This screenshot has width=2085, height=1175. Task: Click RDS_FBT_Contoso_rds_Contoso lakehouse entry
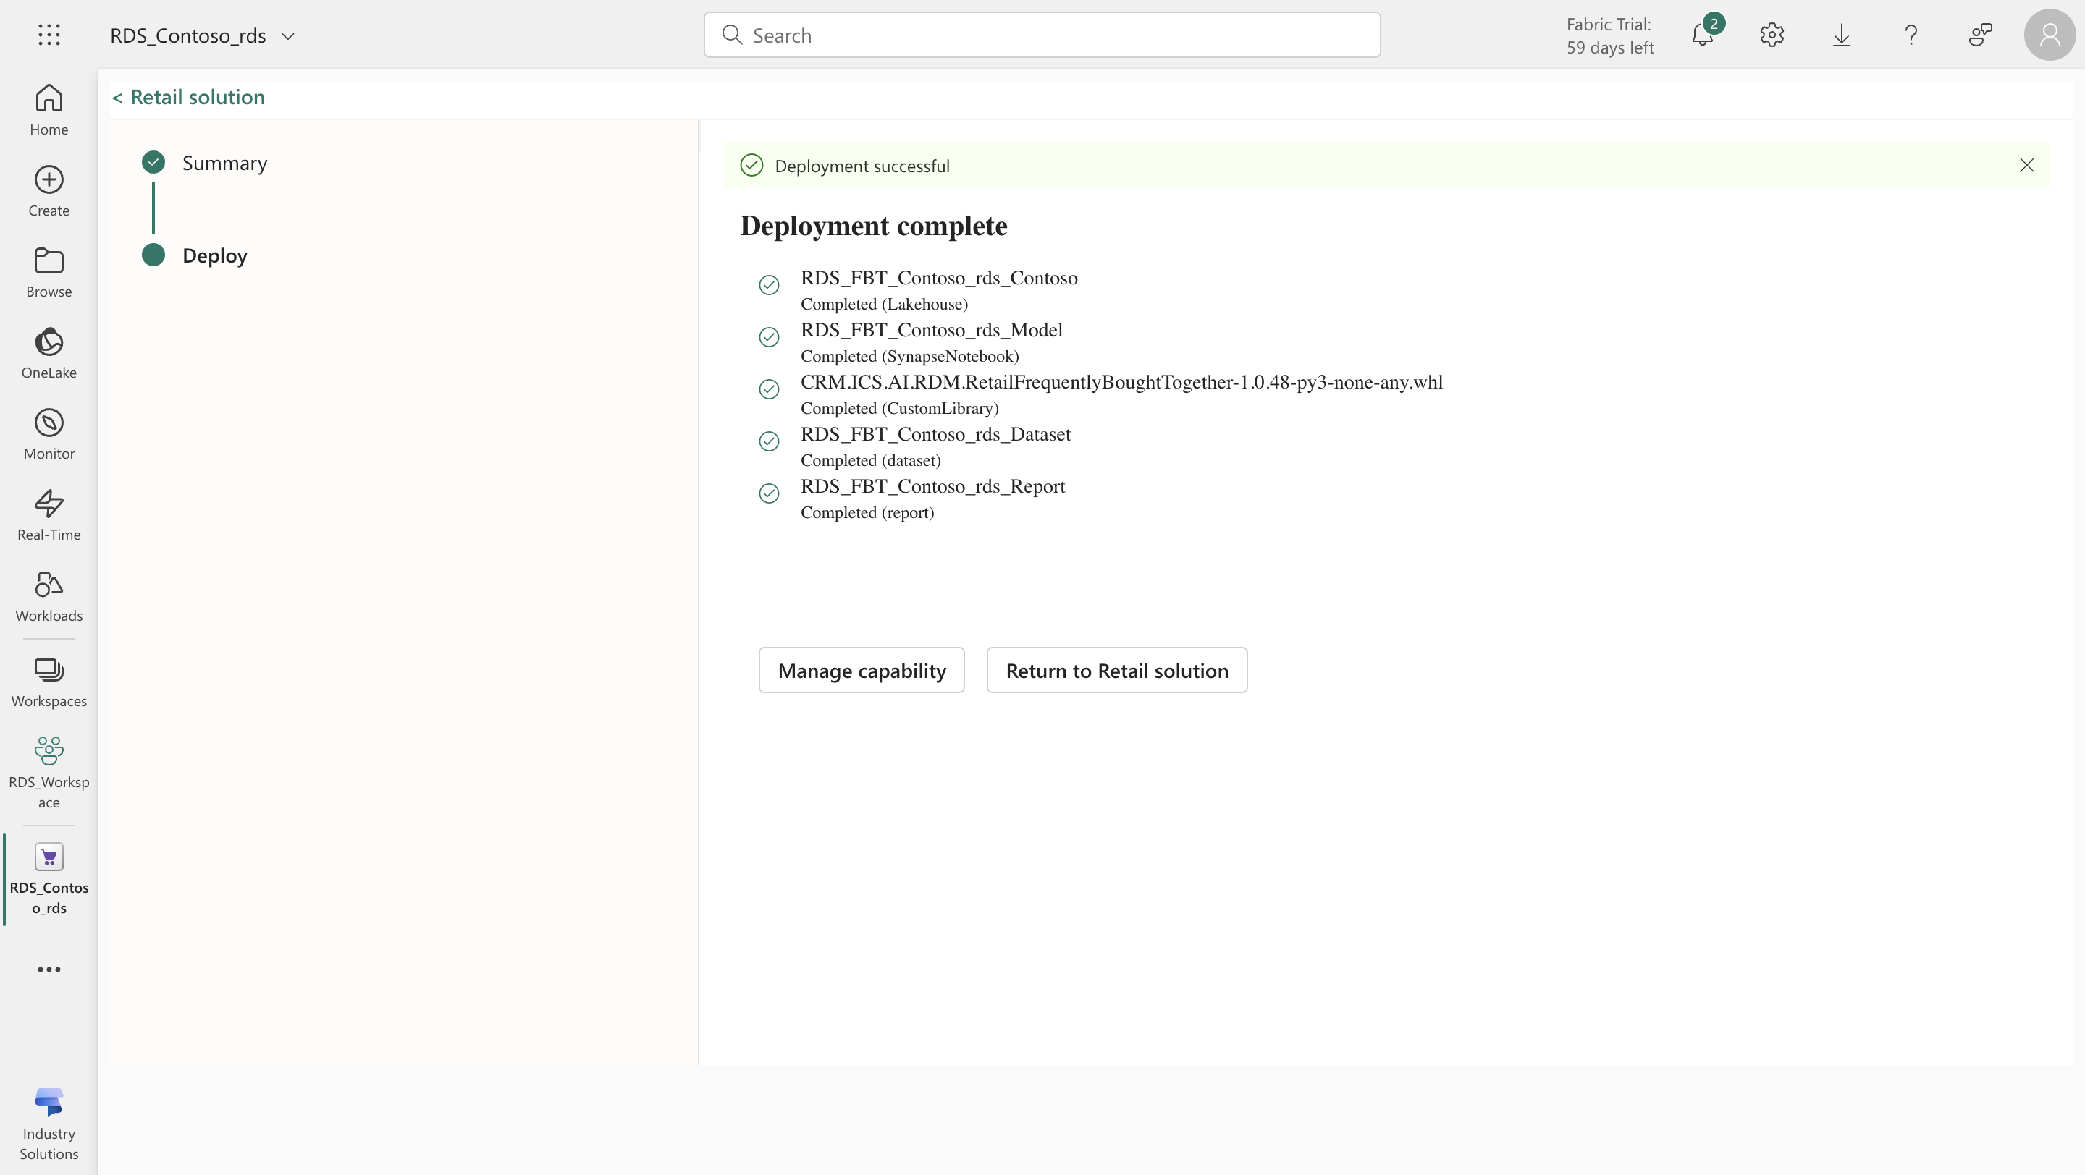(x=939, y=277)
